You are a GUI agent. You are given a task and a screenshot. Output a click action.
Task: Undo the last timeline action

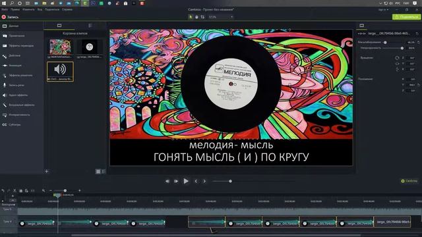[3, 190]
